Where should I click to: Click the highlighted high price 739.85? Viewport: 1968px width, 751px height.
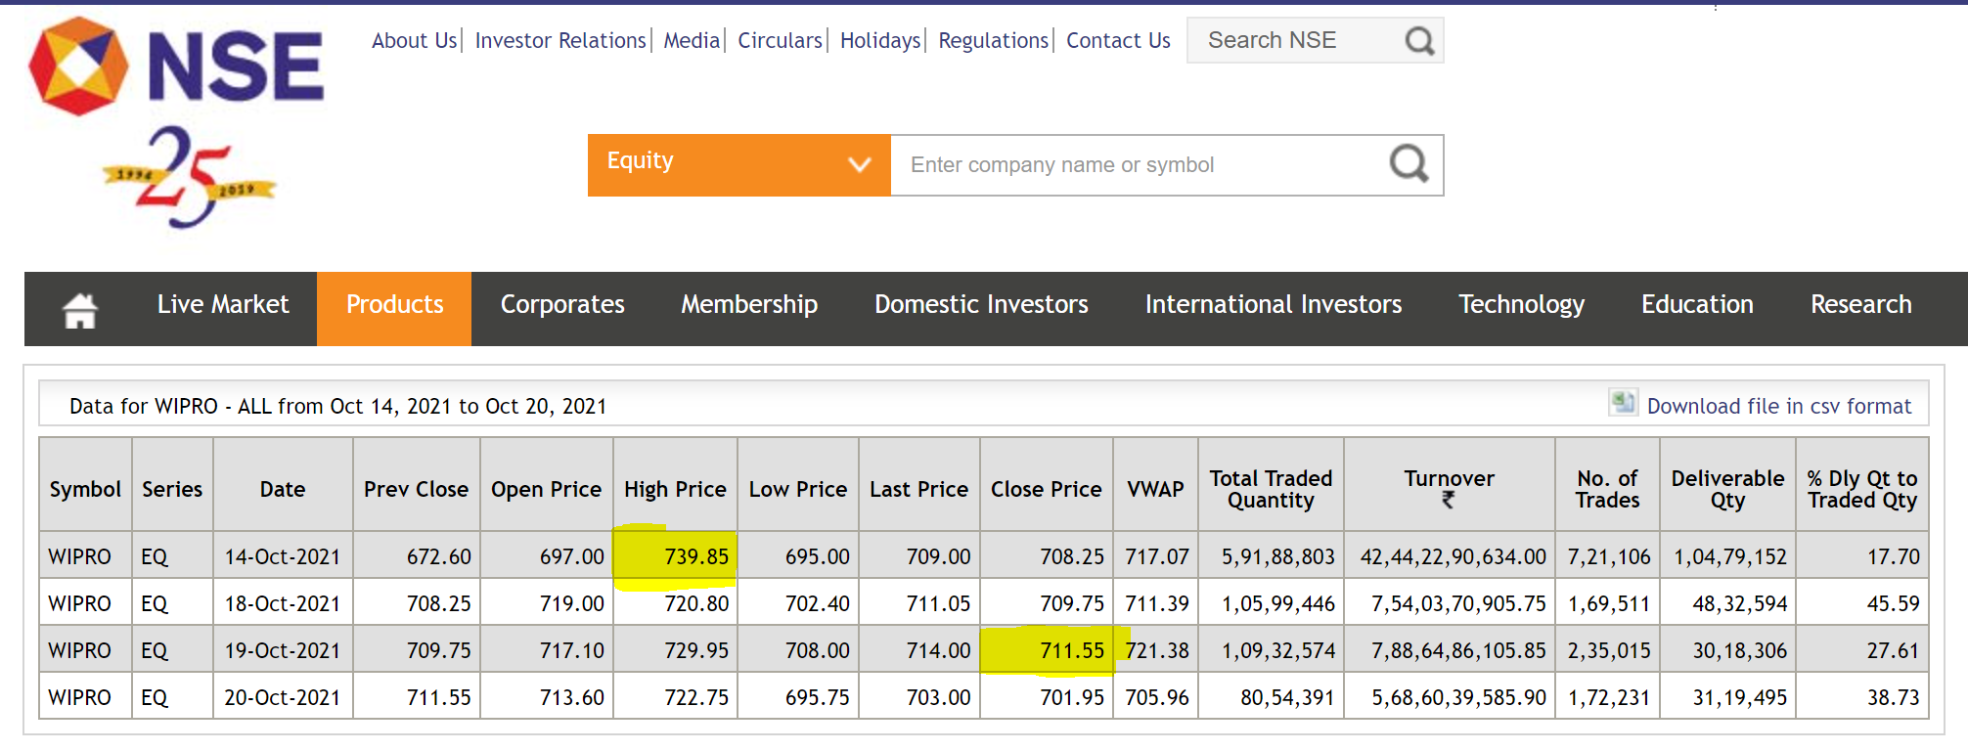click(696, 556)
